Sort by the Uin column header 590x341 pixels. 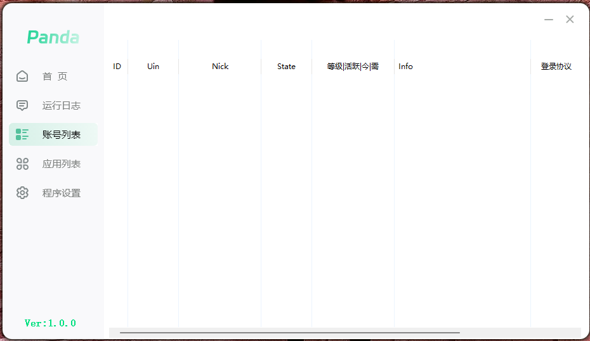tap(153, 67)
